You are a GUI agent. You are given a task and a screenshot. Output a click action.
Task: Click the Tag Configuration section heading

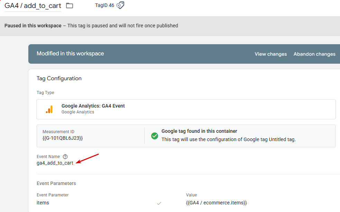click(59, 79)
